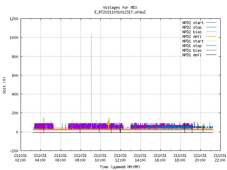The image size is (227, 170).
Task: Click the purple NPD2 start legend line
Action: point(211,23)
